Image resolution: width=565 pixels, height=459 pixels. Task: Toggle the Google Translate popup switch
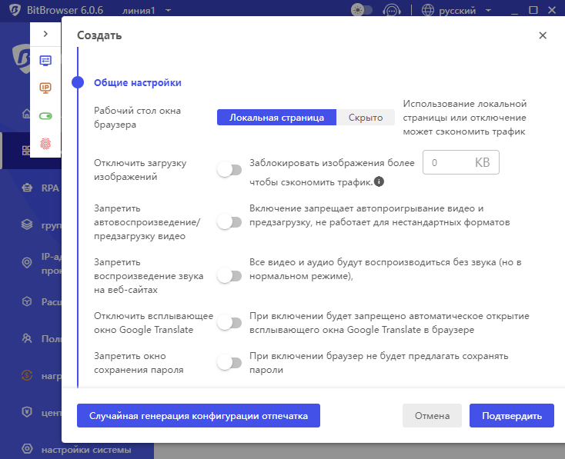(x=229, y=323)
